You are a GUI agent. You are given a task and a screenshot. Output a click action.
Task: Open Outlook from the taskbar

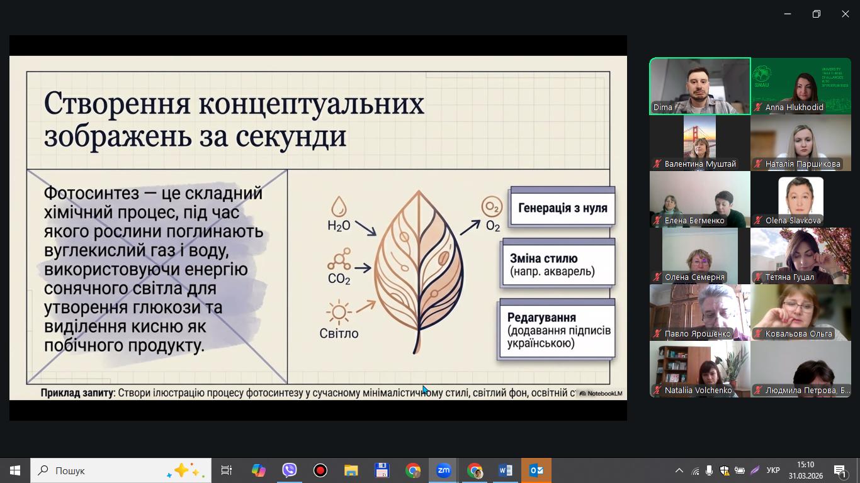coord(536,470)
